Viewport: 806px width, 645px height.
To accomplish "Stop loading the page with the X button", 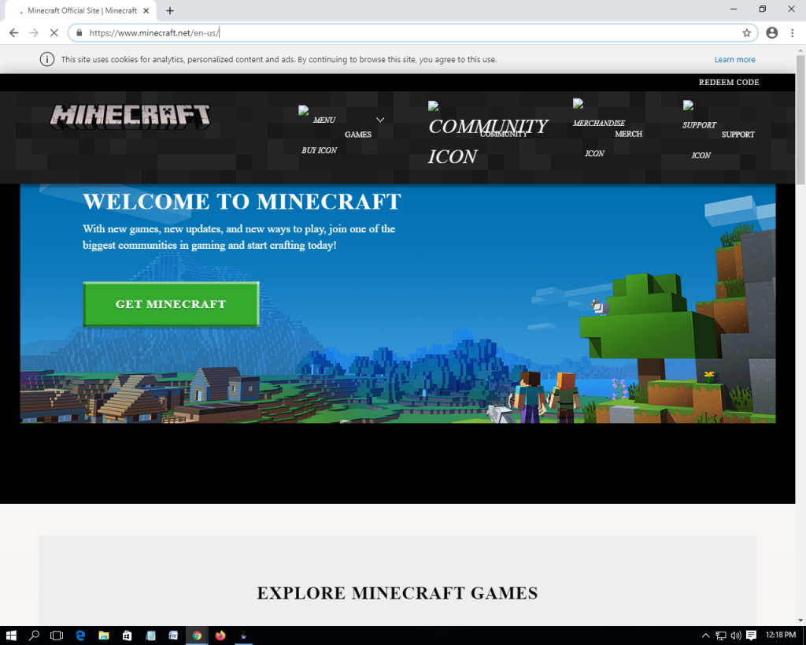I will (x=54, y=33).
